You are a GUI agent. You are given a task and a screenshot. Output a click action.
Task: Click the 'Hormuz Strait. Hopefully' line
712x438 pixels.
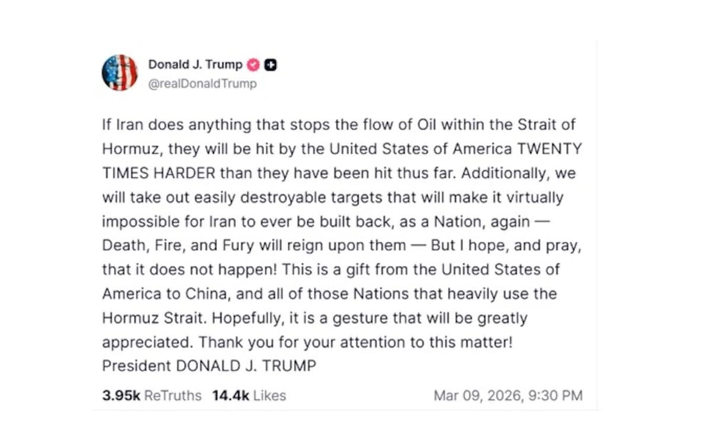314,318
